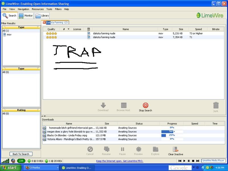The image size is (228, 171).
Task: Open the Get LimeWire PRO link
Action: (x=120, y=161)
